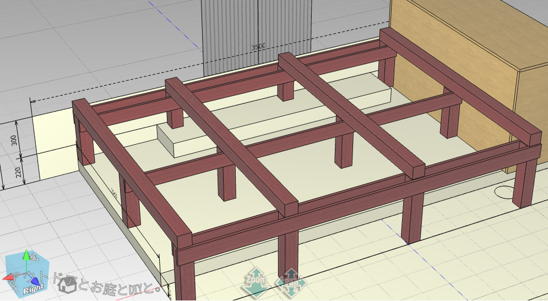
Task: Select the Front face of the view cube
Action: 12,283
